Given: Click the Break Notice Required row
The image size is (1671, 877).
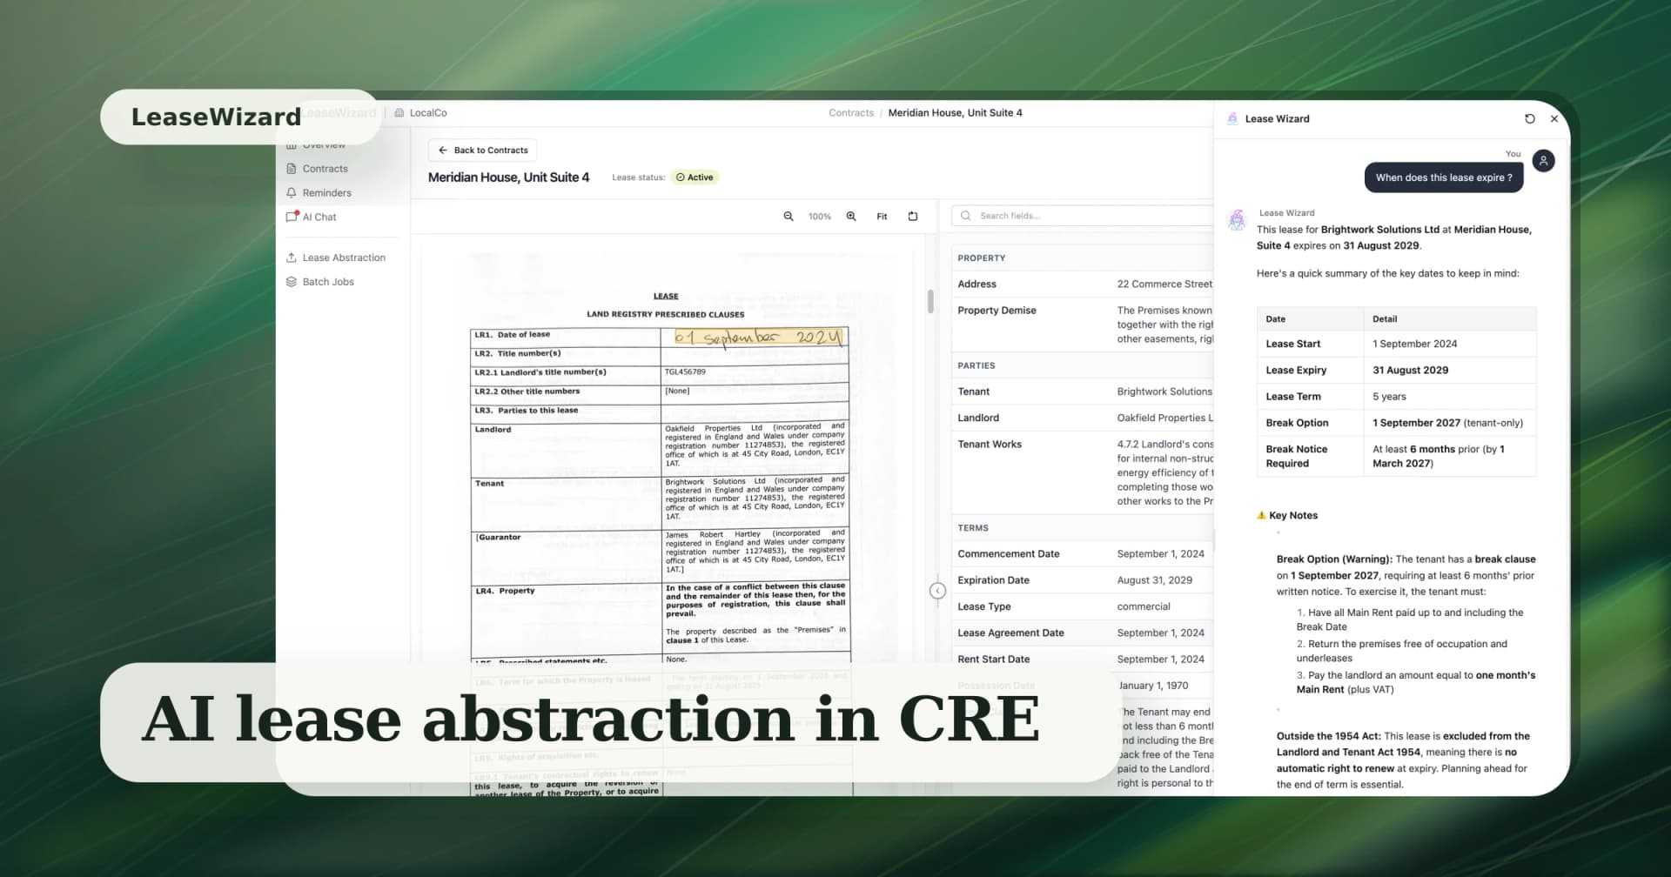Looking at the screenshot, I should click(x=1396, y=456).
